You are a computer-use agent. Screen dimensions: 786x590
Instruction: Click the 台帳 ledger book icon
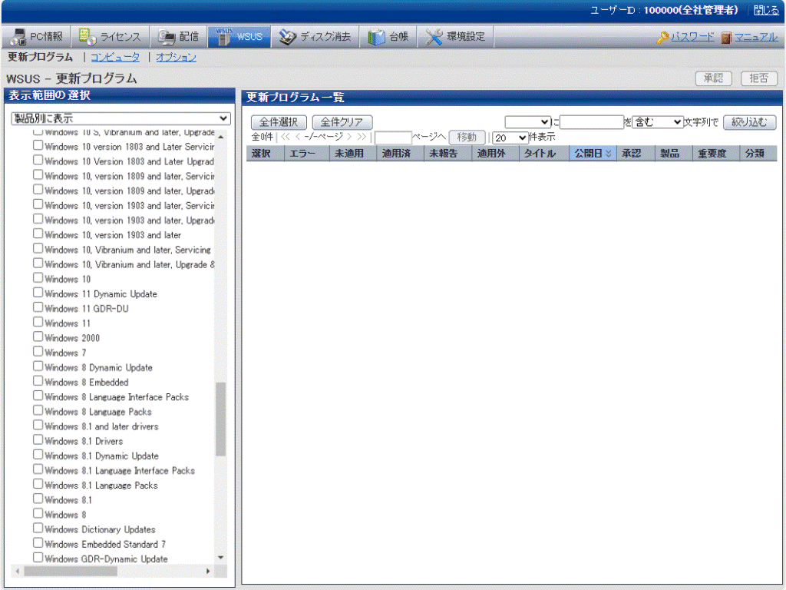[x=376, y=37]
